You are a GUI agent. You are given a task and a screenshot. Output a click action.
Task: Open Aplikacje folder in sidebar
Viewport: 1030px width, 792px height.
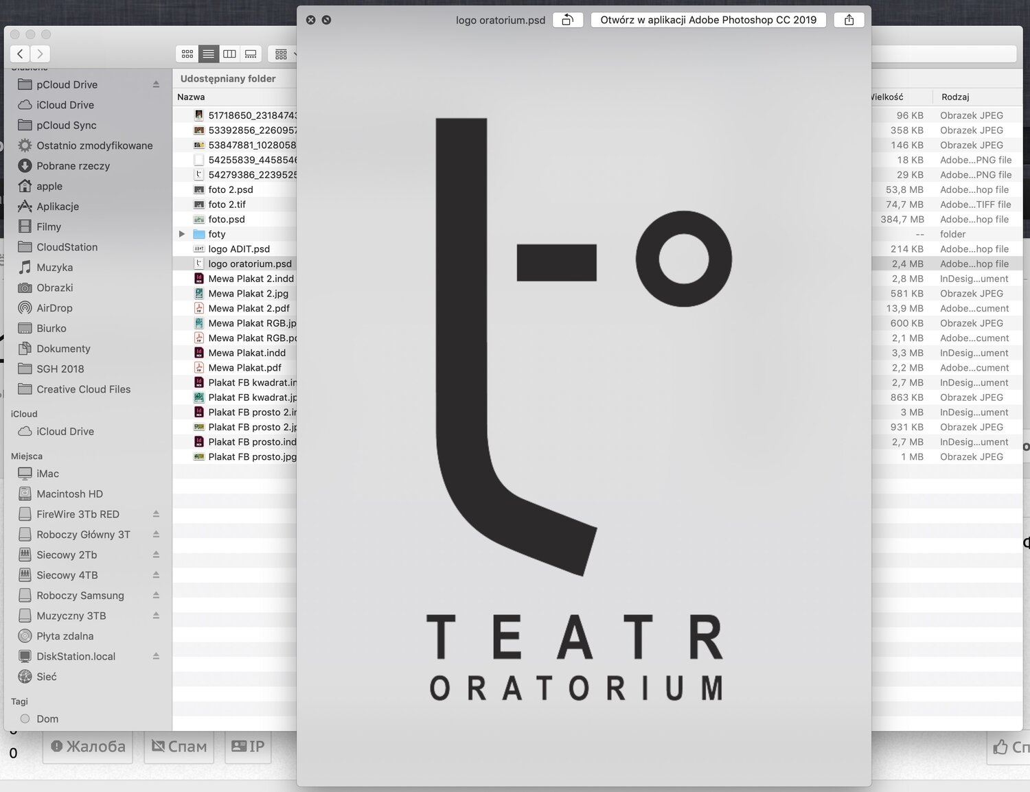coord(57,206)
